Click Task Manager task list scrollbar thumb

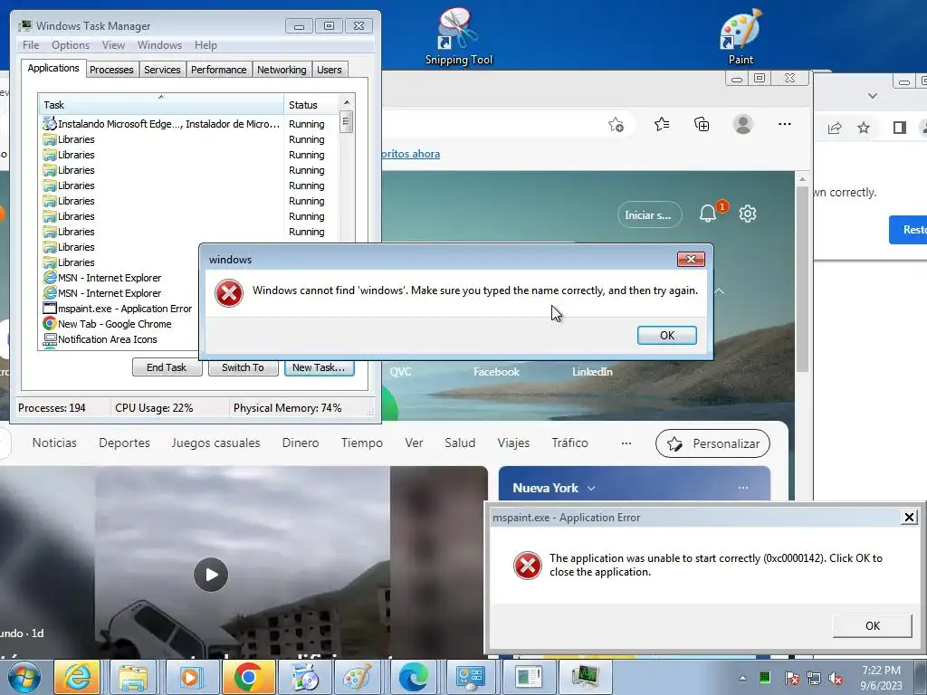coord(347,123)
